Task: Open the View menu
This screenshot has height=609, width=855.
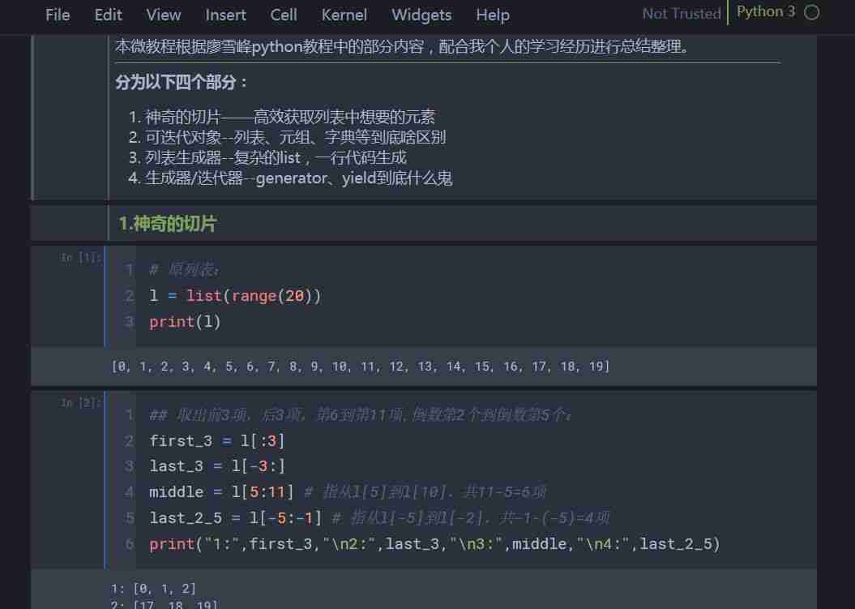Action: coord(163,15)
